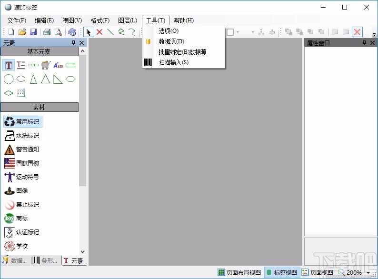Click the red X toolbar button at right
The image size is (378, 279).
click(357, 32)
